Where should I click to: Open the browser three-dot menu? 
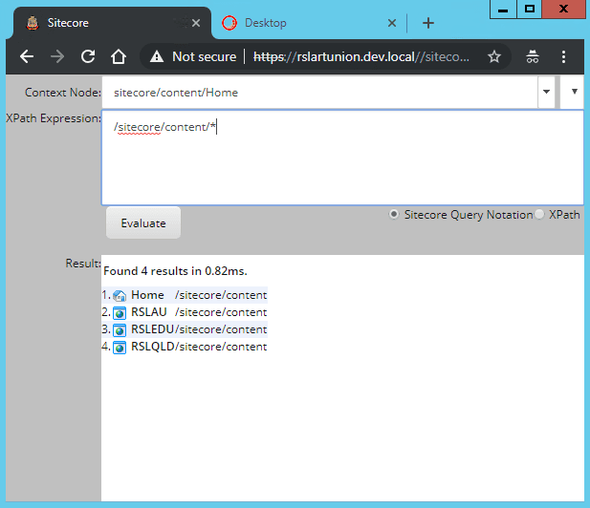(x=563, y=56)
